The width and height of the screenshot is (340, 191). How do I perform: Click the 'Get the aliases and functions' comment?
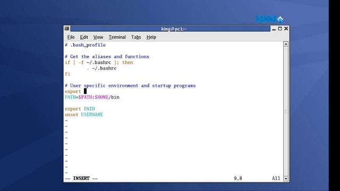(107, 57)
